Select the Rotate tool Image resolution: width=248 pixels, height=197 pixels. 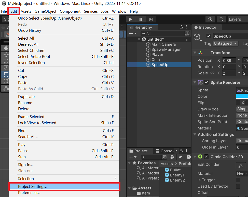click(6, 61)
